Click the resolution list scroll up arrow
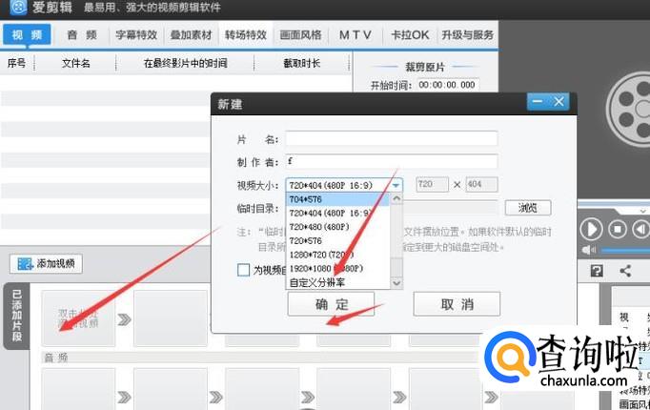 click(396, 198)
